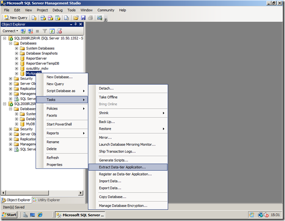Click the red-marked icon after Refresh
This screenshot has width=285, height=221.
point(59,31)
